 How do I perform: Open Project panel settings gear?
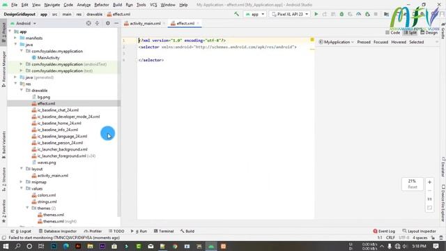click(x=108, y=23)
